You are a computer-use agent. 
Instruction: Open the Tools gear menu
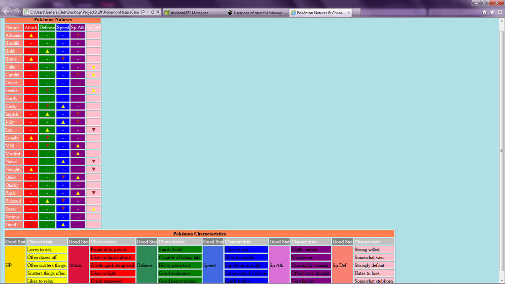click(500, 12)
